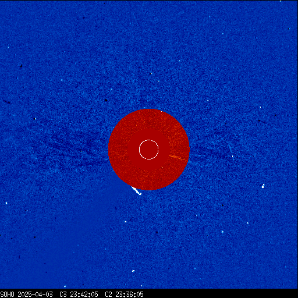Click the tiny white dot inside red disk right
Image resolution: width=298 pixels, height=298 pixels.
click(x=169, y=143)
